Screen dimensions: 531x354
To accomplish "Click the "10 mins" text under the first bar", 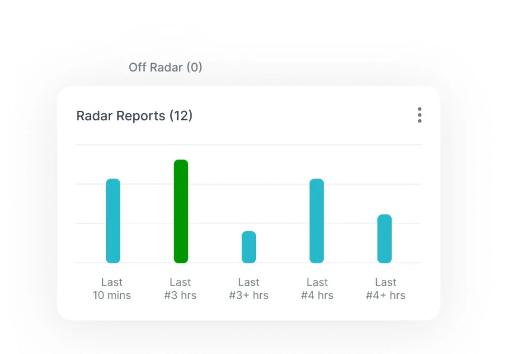I will point(112,296).
